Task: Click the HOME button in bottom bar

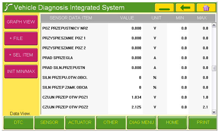Action: tap(172, 123)
